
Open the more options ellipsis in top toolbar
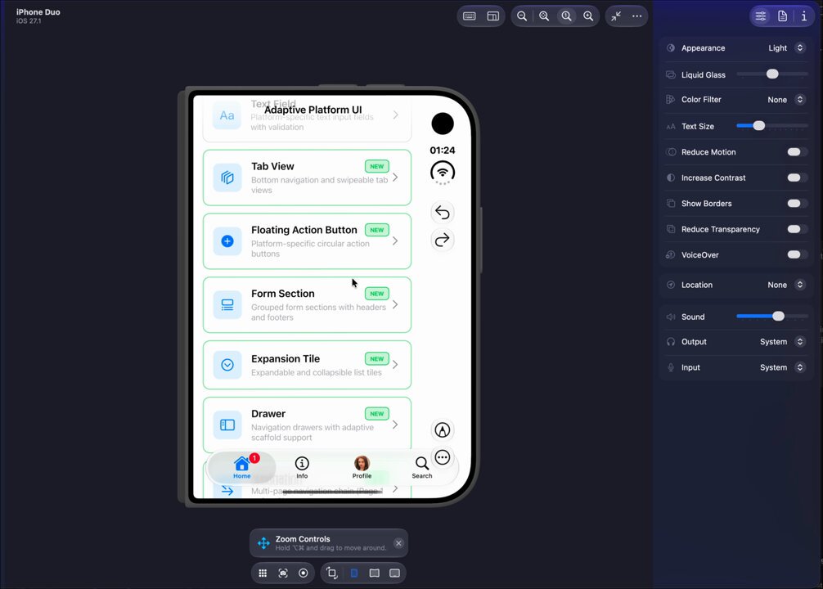(636, 16)
